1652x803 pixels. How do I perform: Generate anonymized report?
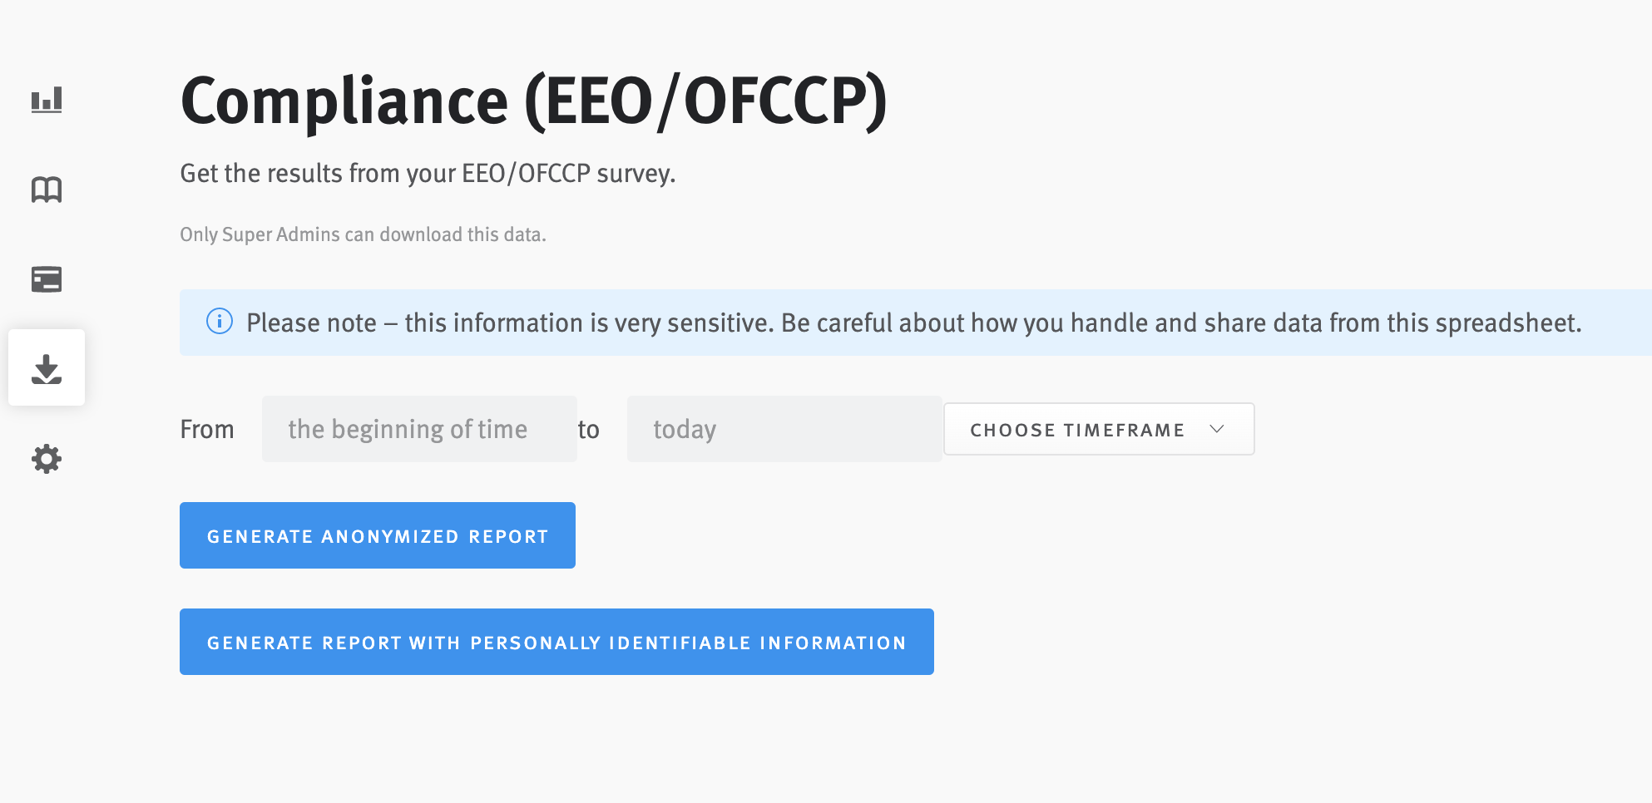[x=378, y=535]
